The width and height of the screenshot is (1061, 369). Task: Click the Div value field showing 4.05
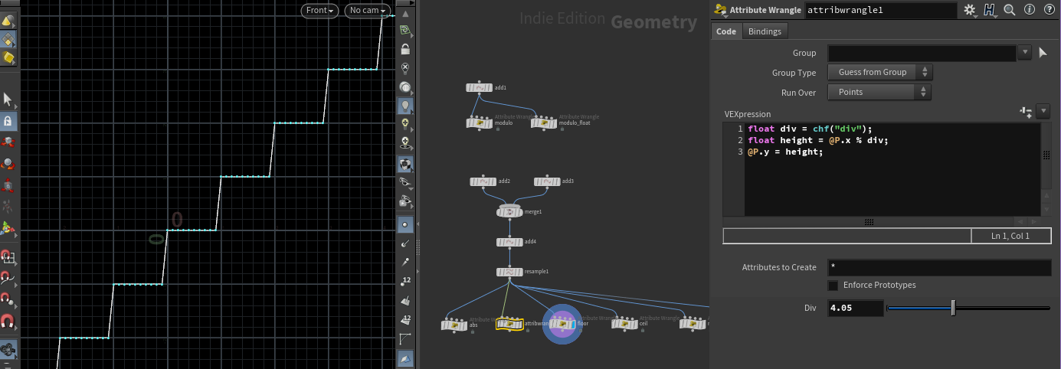pyautogui.click(x=855, y=309)
